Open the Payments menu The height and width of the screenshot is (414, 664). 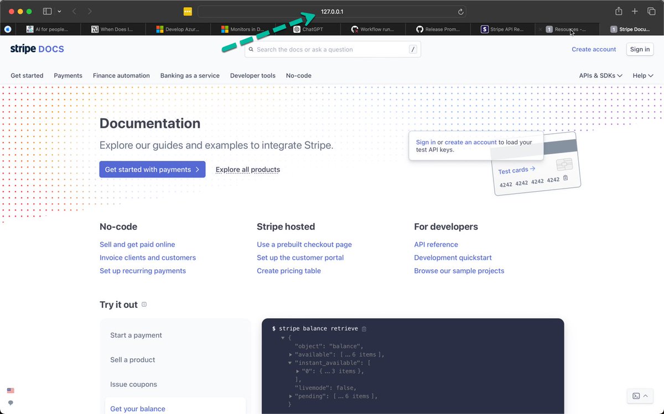(x=68, y=76)
